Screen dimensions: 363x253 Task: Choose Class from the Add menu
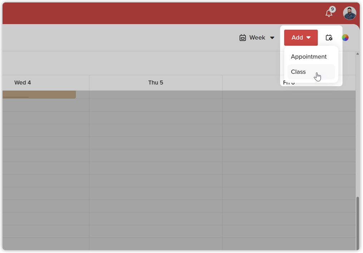(311, 72)
